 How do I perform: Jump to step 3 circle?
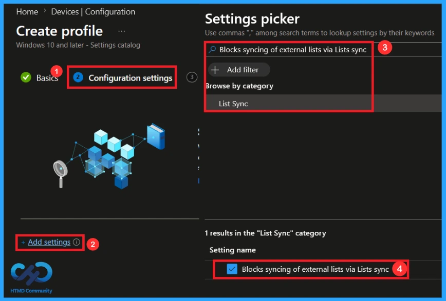[192, 77]
